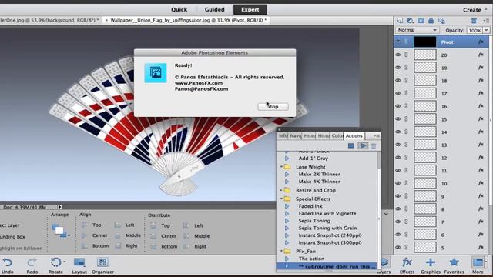The width and height of the screenshot is (493, 277).
Task: Lock transparent pixels icon
Action: tap(441, 21)
